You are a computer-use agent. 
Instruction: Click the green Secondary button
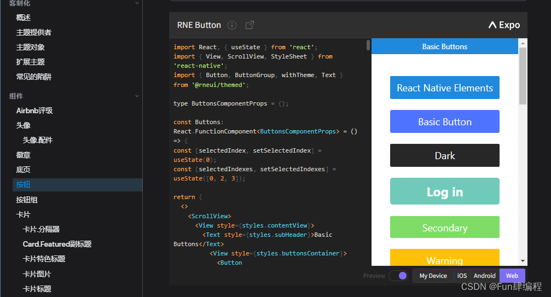coord(444,227)
